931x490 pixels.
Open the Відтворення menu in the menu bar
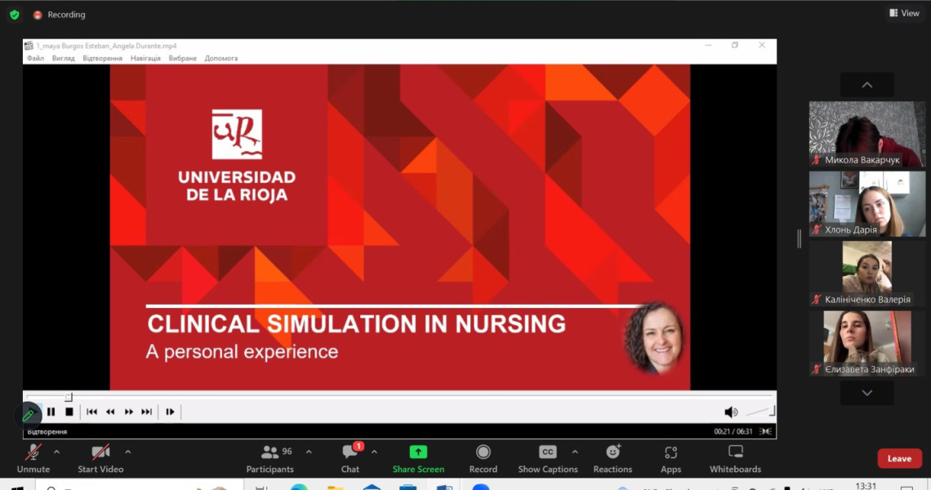[x=102, y=58]
